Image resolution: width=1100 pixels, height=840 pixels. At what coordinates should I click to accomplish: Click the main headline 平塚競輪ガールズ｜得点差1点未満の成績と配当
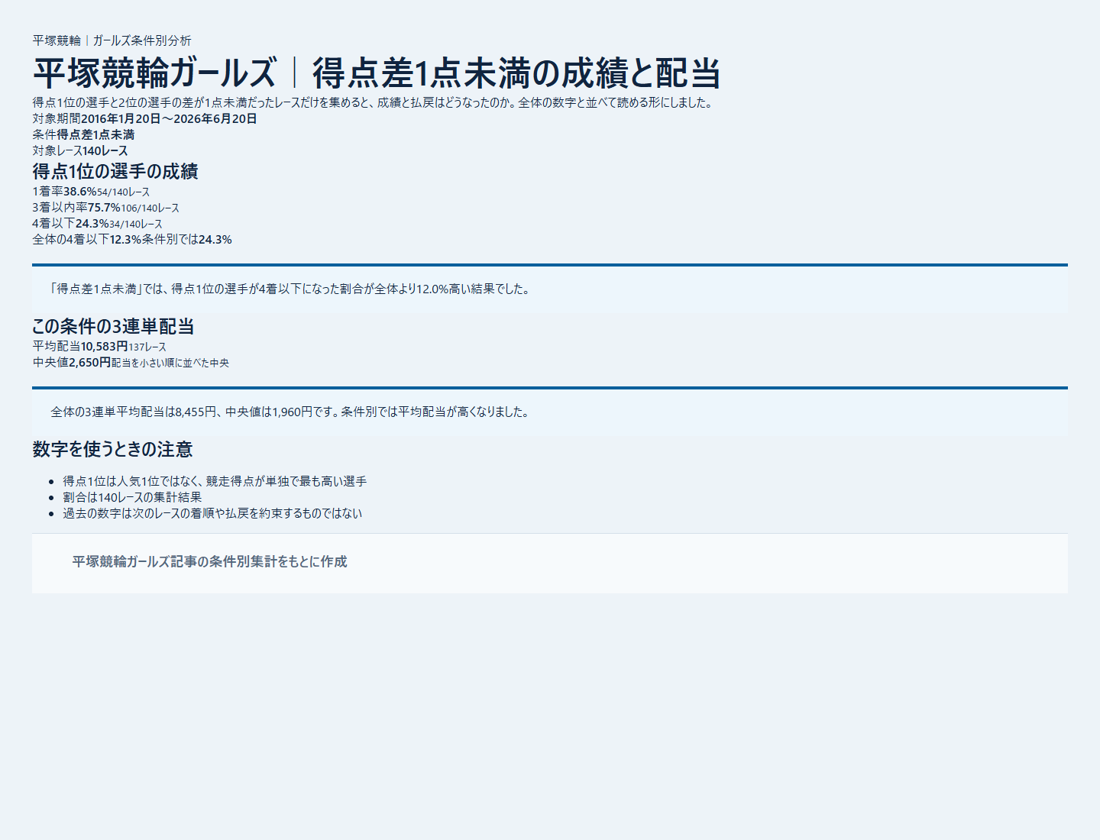pos(377,73)
